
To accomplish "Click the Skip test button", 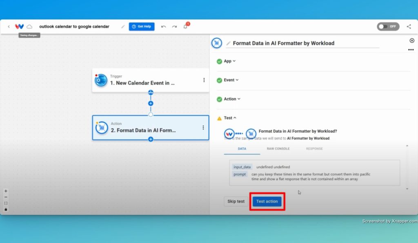I will coord(236,201).
